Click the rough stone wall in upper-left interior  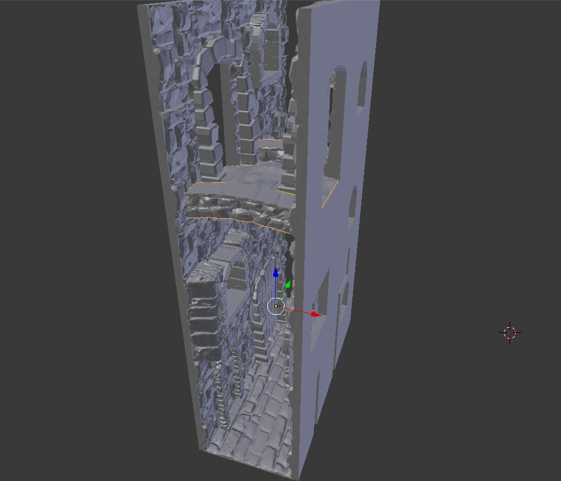point(170,85)
